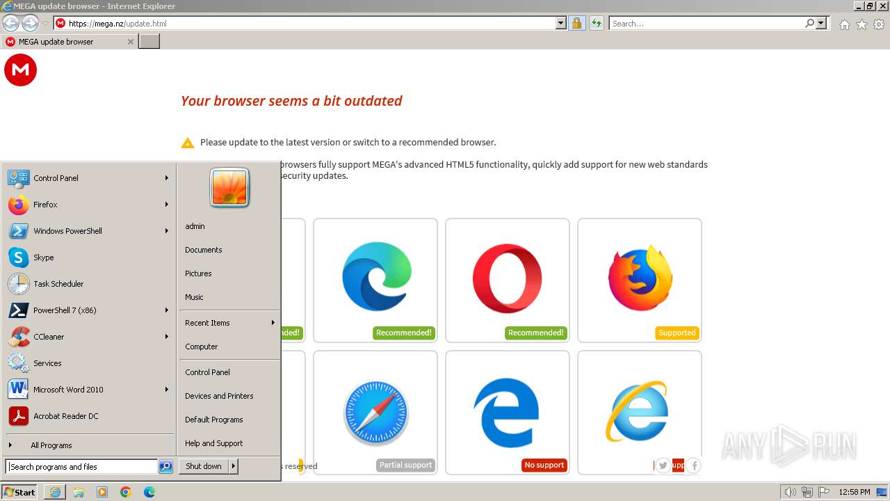
Task: Open the Shut down options arrow
Action: (x=234, y=467)
